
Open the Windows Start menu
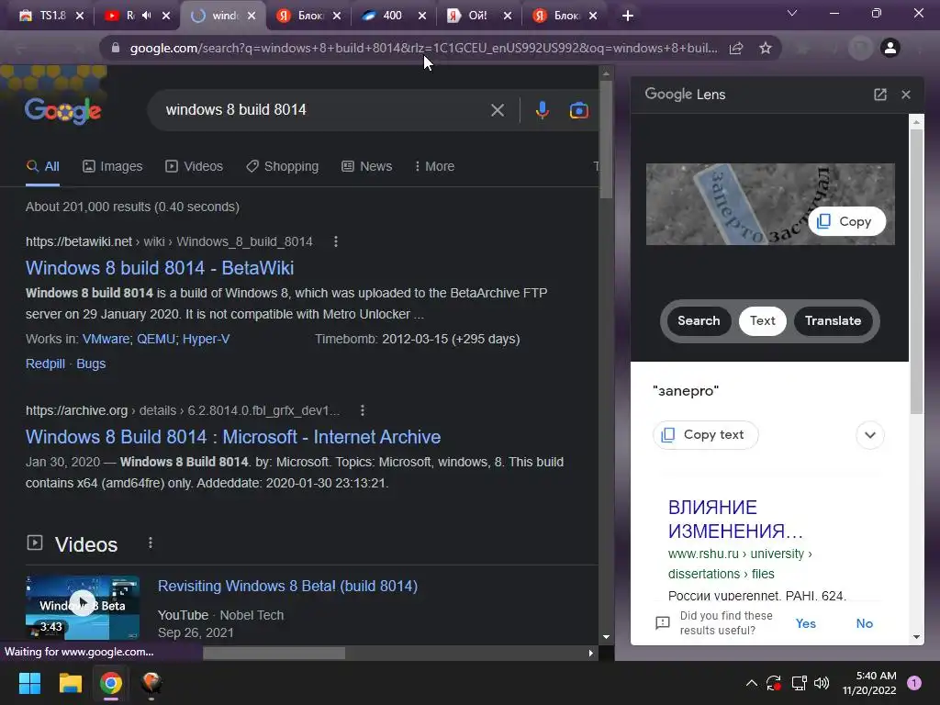(29, 683)
